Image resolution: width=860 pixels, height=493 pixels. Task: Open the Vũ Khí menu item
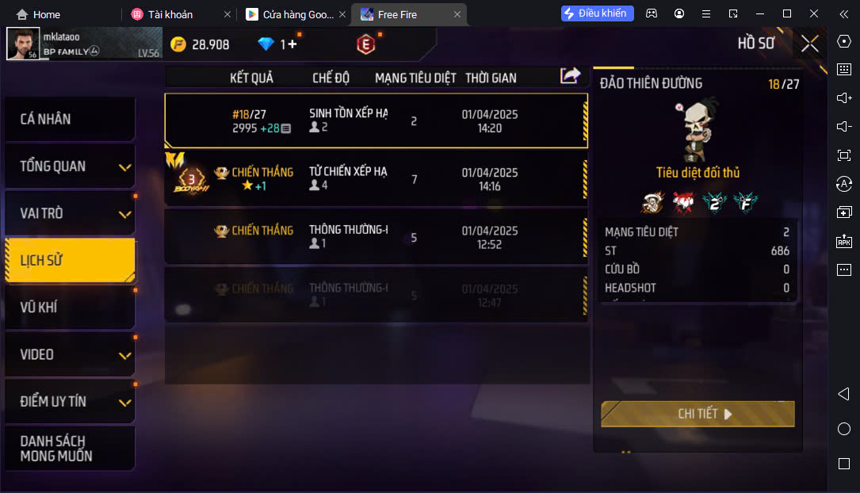point(71,307)
